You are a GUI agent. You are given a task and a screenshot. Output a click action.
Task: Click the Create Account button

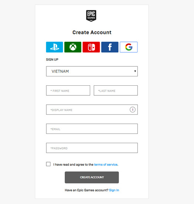92,177
